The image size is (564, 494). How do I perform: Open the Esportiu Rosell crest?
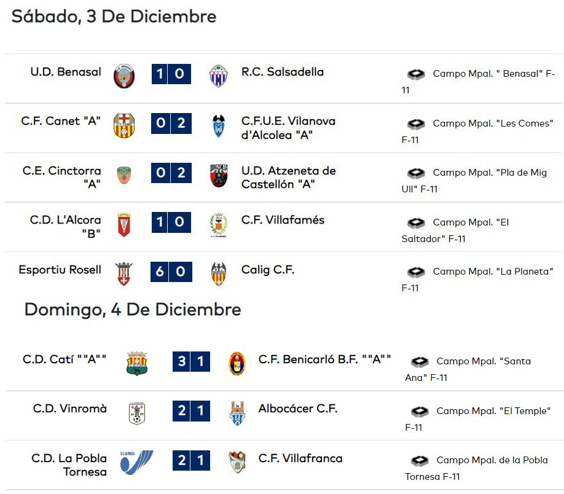123,274
